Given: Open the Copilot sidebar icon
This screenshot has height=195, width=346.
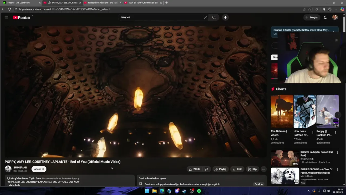Looking at the screenshot, I should (342, 9).
